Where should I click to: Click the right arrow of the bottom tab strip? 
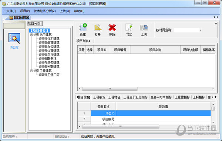[x=216, y=97]
